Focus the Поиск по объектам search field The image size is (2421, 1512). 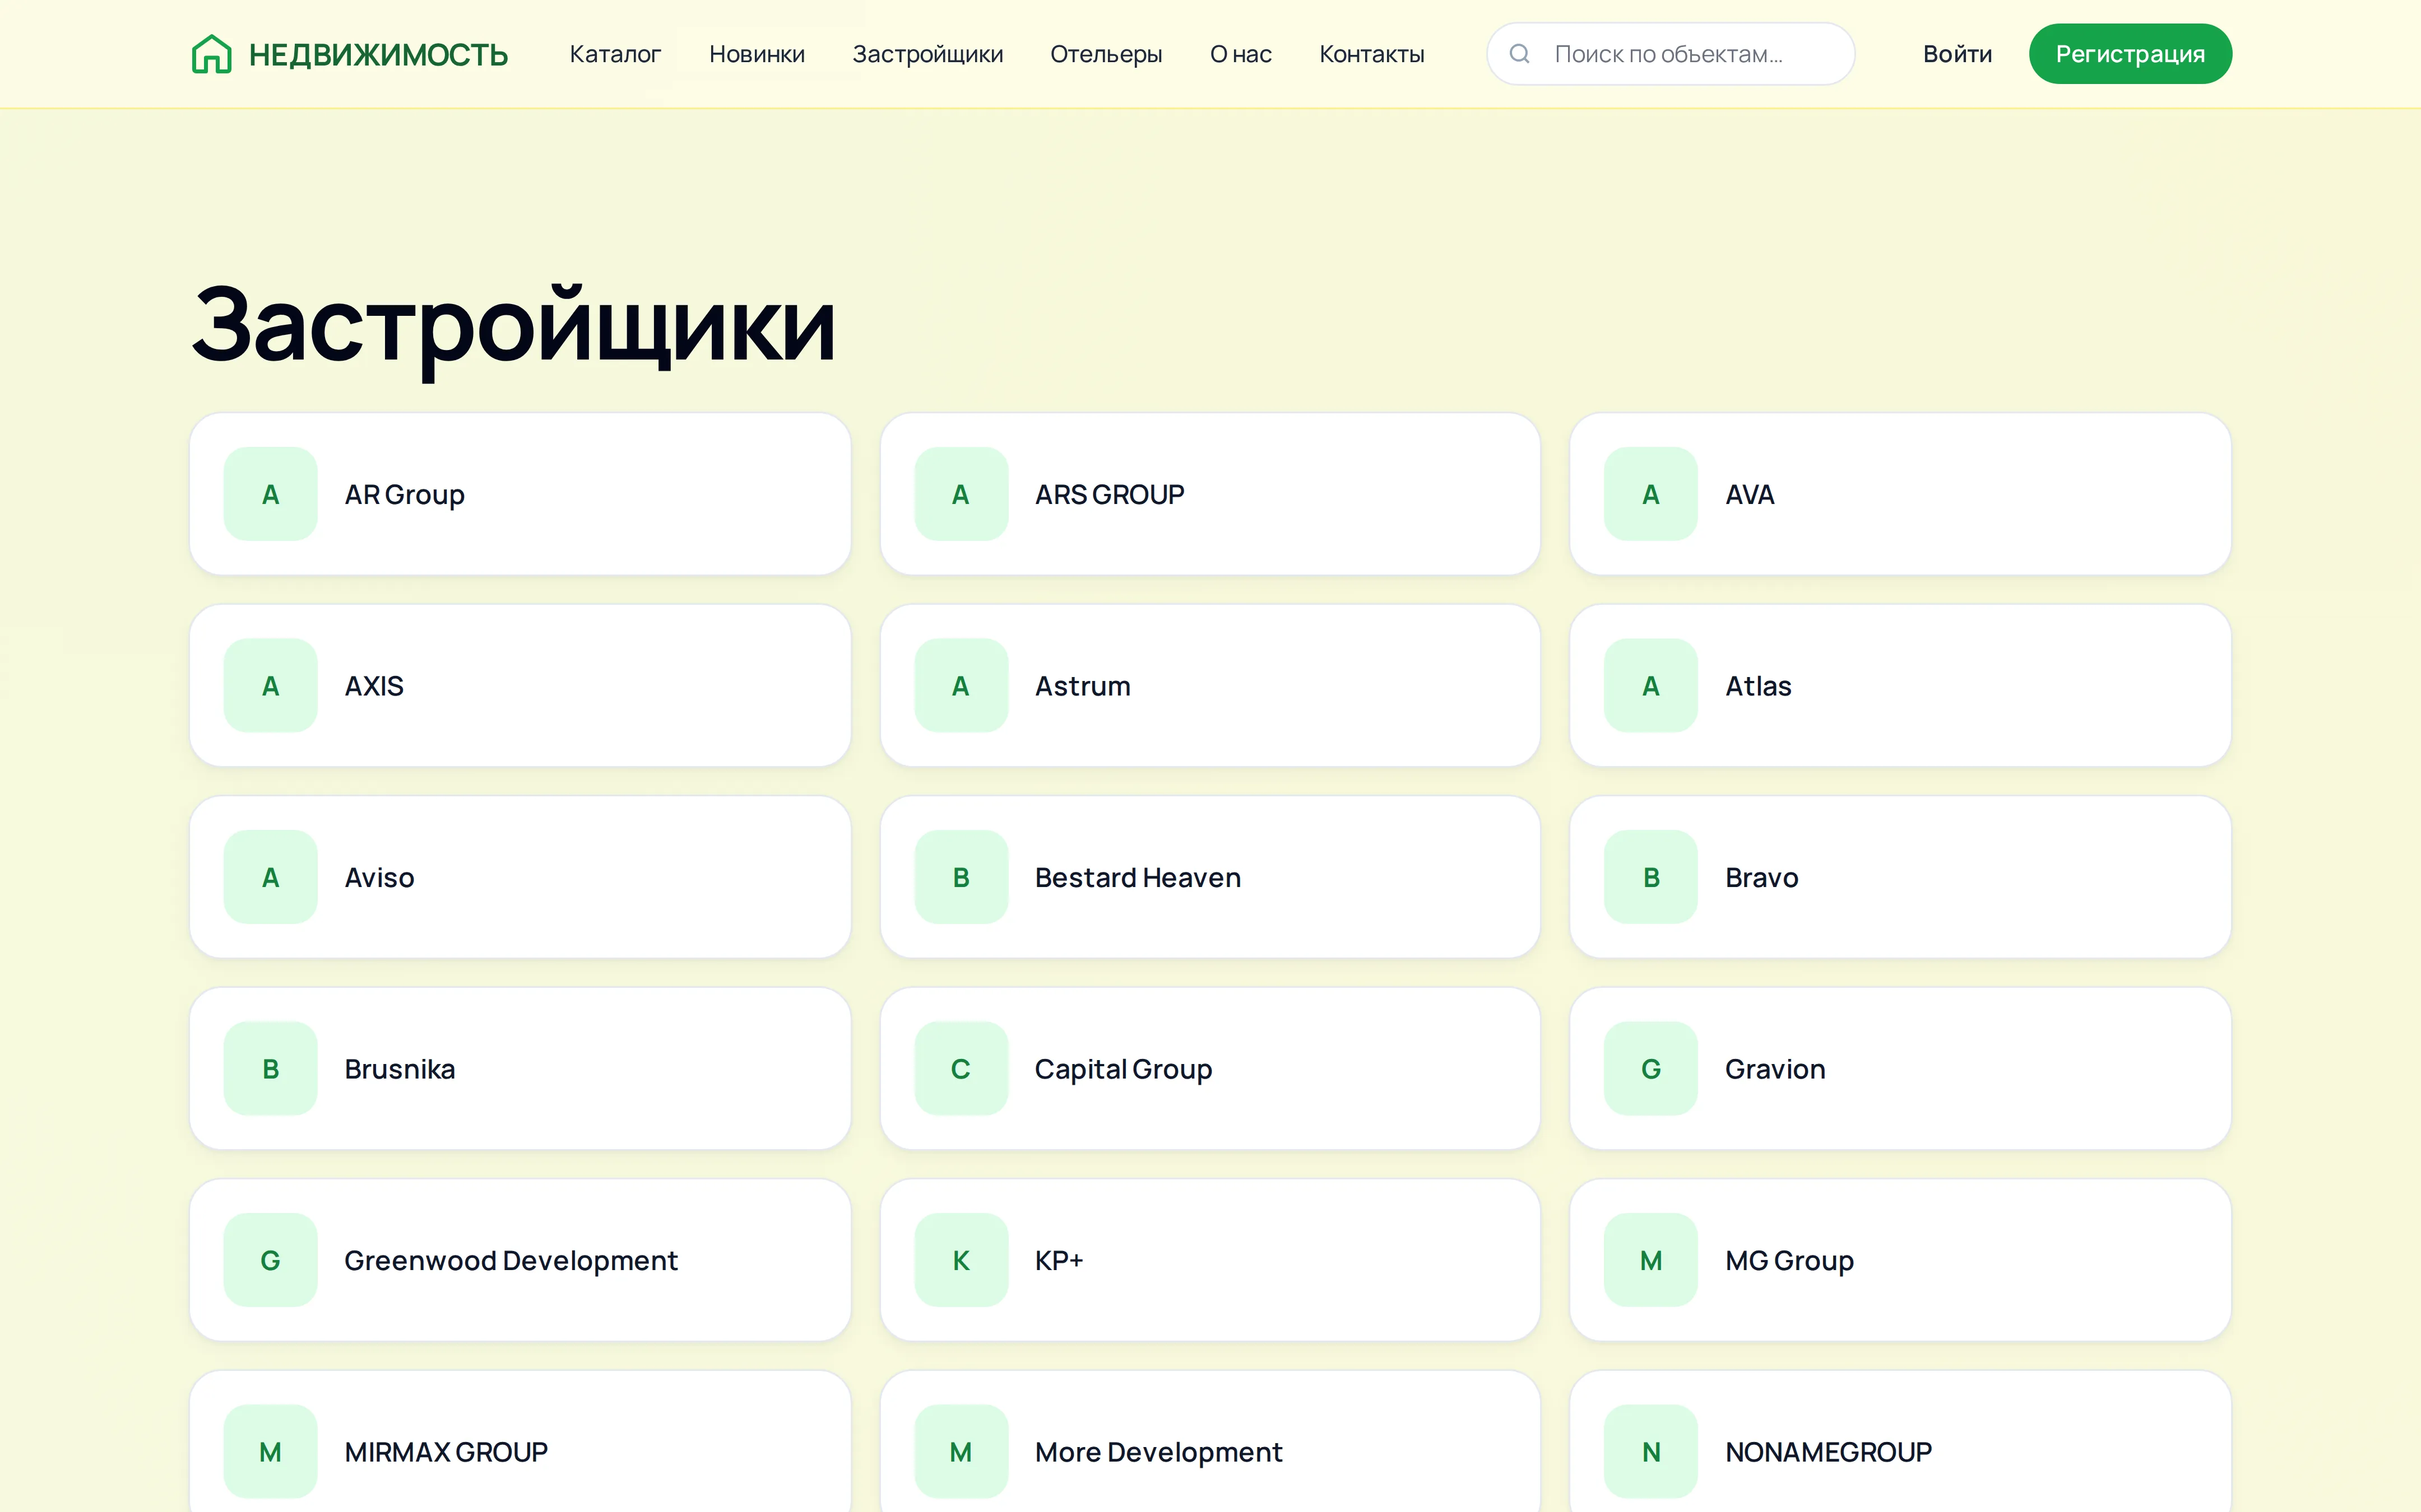(x=1671, y=54)
